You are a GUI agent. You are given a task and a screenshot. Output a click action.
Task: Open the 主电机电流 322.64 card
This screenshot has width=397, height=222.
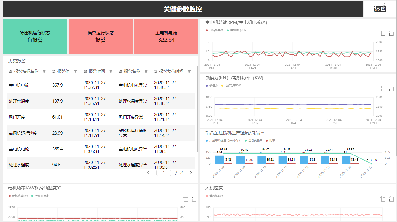pyautogui.click(x=166, y=37)
